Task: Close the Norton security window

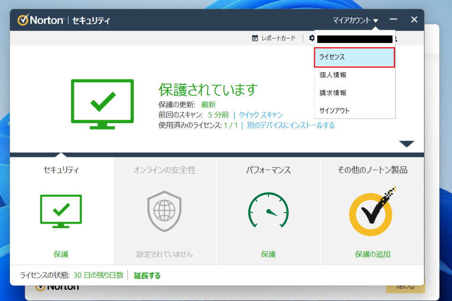Action: click(414, 19)
